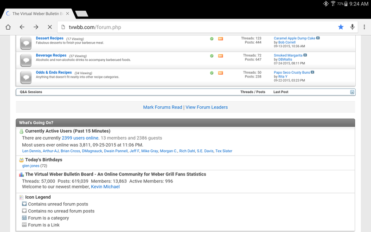The width and height of the screenshot is (371, 232).
Task: Click Dessert Recipes forum status icon
Action: (26, 43)
